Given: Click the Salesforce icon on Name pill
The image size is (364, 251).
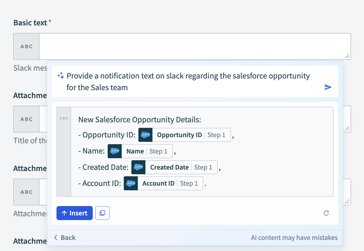Looking at the screenshot, I should [115, 151].
